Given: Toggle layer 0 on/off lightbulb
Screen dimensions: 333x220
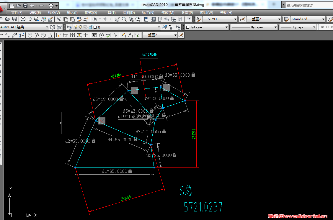Looking at the screenshot, I should 76,27.
